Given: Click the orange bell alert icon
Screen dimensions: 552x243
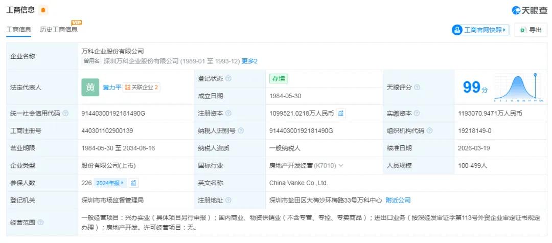Looking at the screenshot, I should [43, 10].
